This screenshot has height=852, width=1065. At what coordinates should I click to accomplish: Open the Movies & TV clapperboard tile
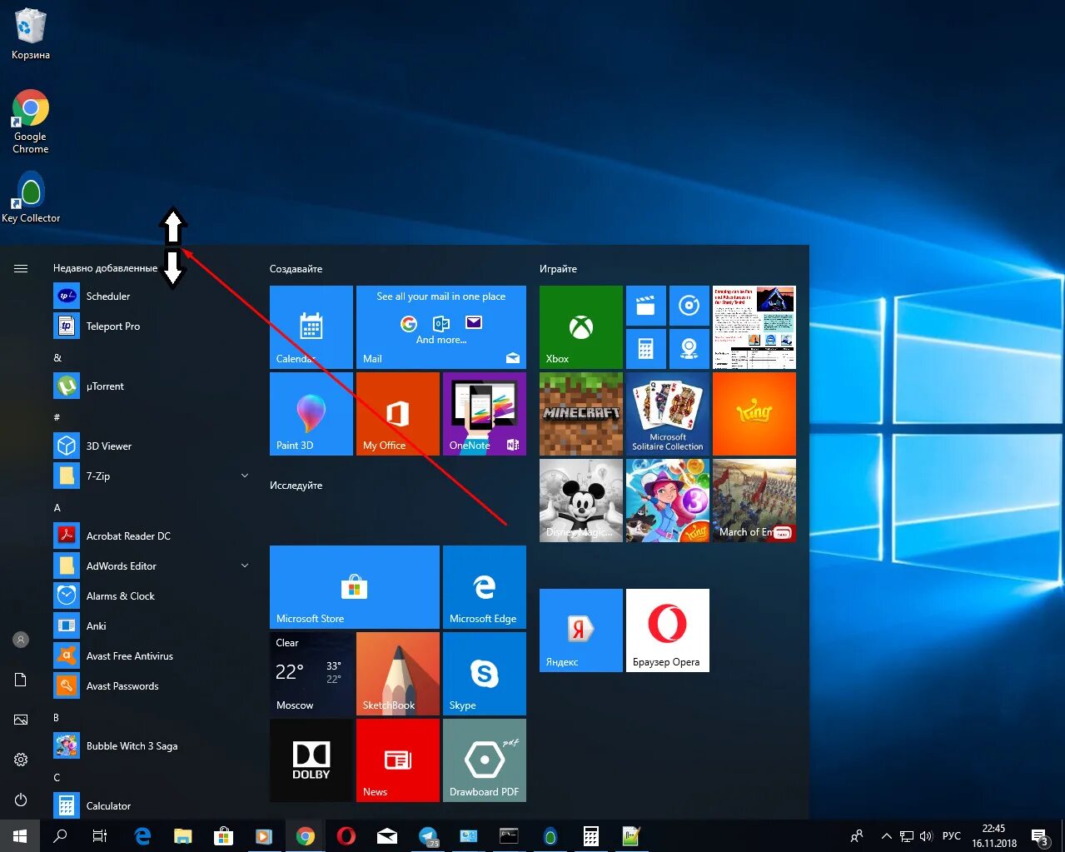point(646,306)
